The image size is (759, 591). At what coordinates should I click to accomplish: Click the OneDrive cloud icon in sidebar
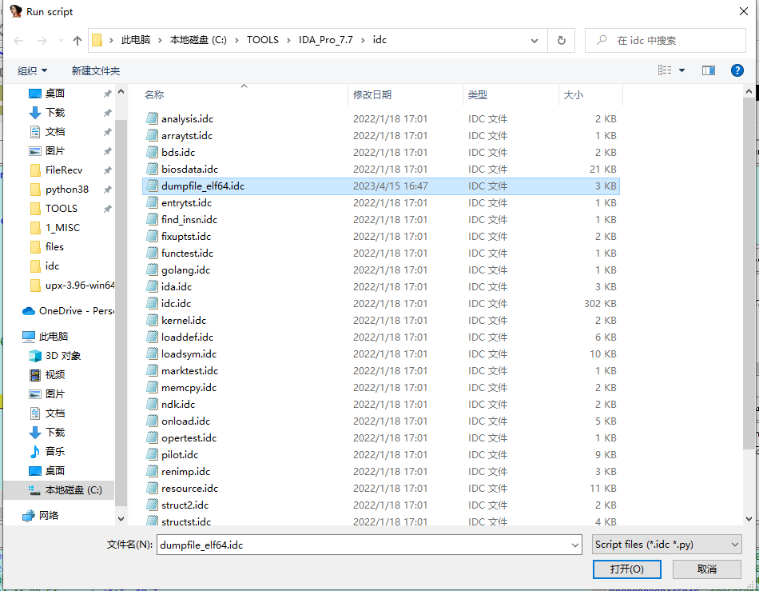point(29,310)
